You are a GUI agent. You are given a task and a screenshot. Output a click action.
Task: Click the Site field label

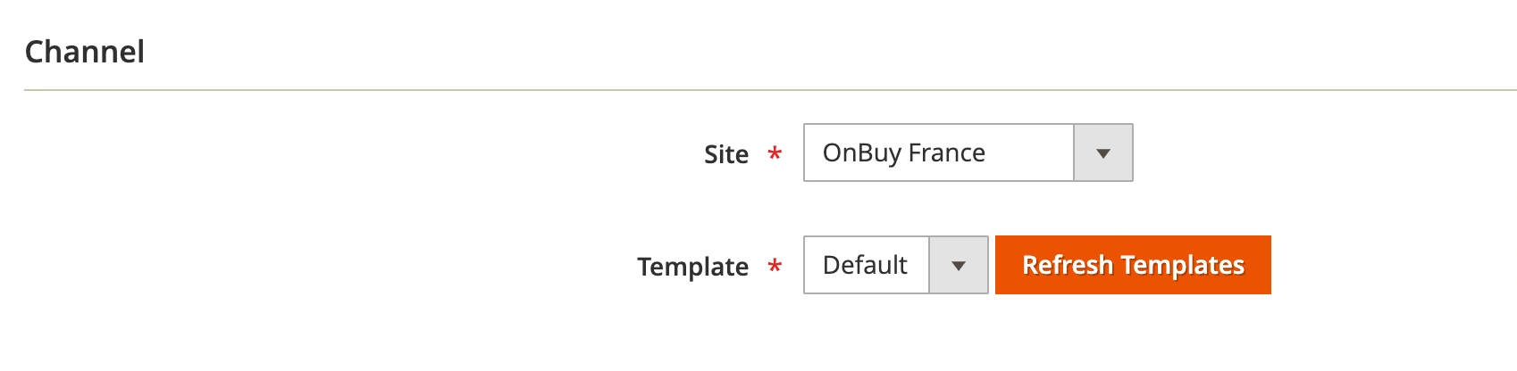point(725,154)
